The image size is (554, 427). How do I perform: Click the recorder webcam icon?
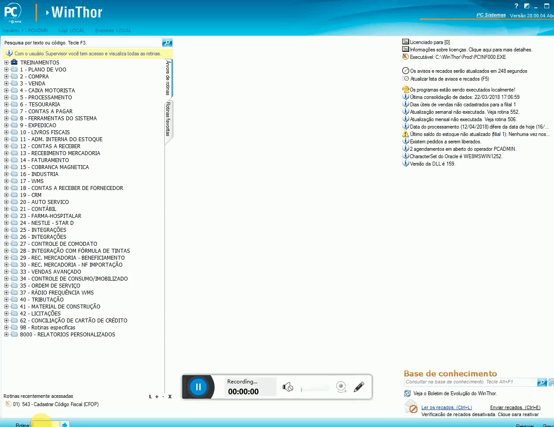341,386
